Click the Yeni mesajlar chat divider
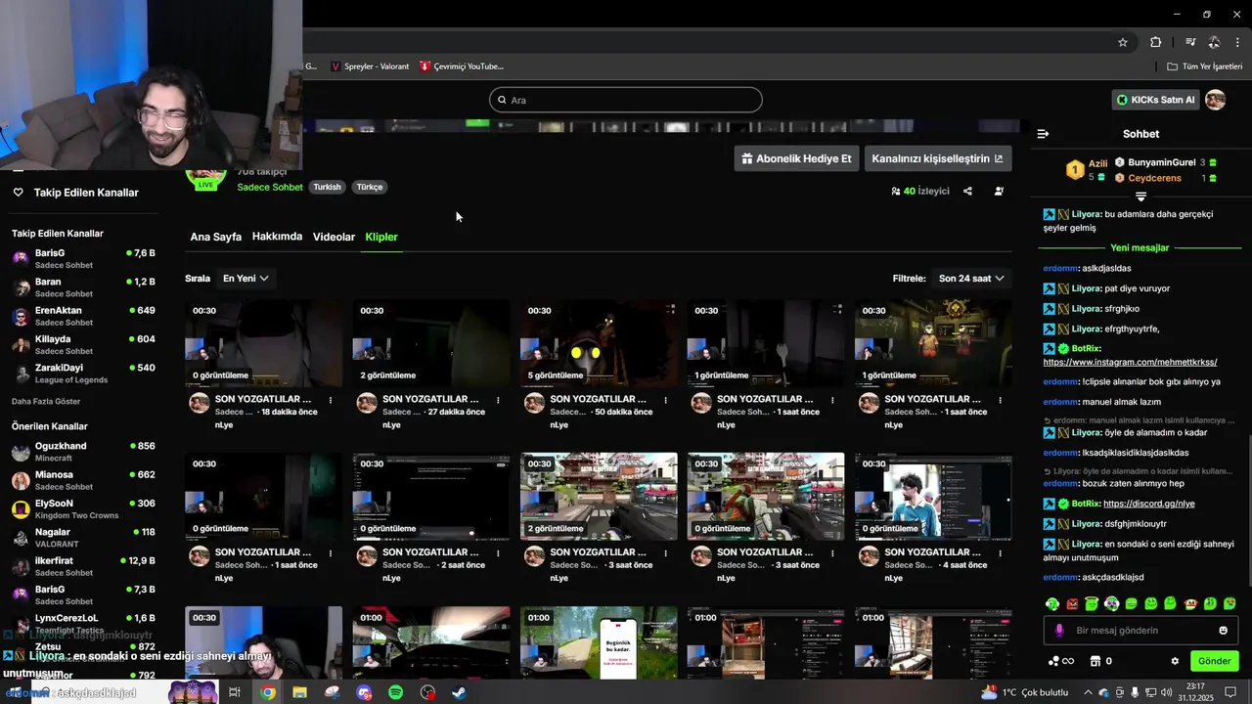 pos(1140,247)
